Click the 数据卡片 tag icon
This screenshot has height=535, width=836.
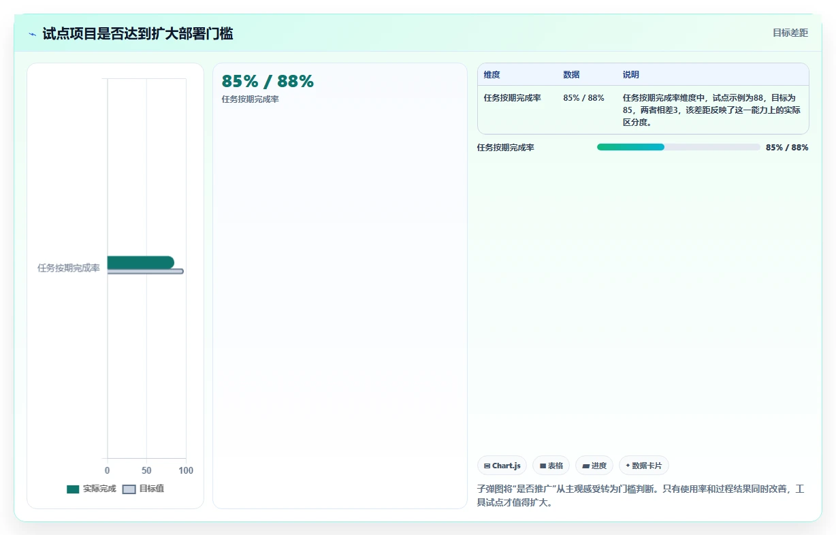(628, 466)
